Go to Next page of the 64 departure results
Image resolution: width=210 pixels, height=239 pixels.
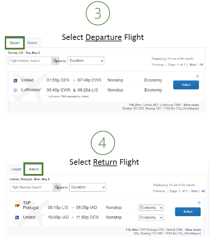[x=193, y=65]
